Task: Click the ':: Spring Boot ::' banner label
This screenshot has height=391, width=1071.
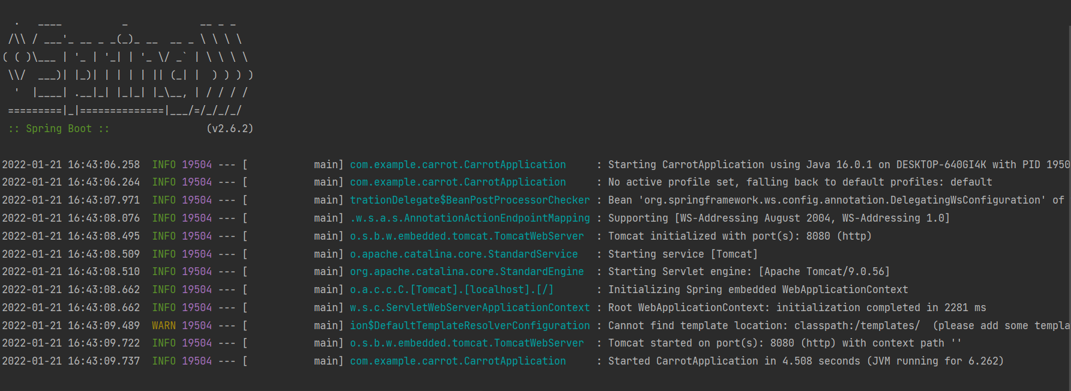Action: pyautogui.click(x=59, y=129)
